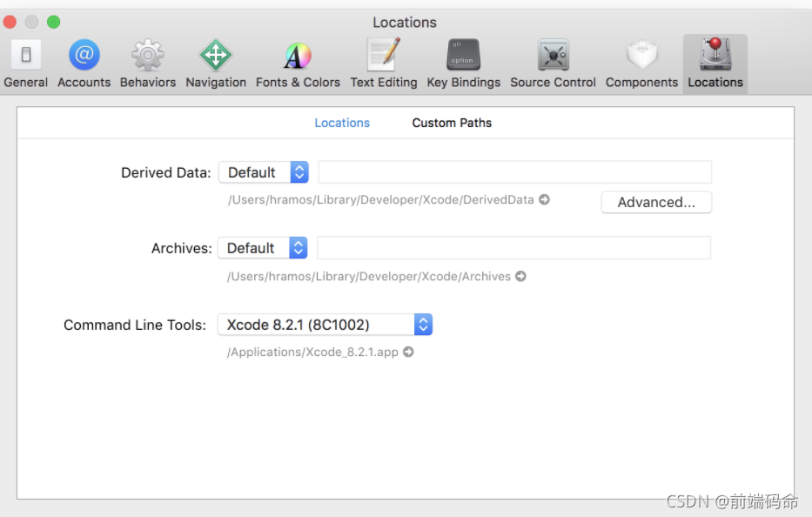Reveal the DerivedData folder via arrow icon
This screenshot has height=517, width=812.
click(544, 199)
